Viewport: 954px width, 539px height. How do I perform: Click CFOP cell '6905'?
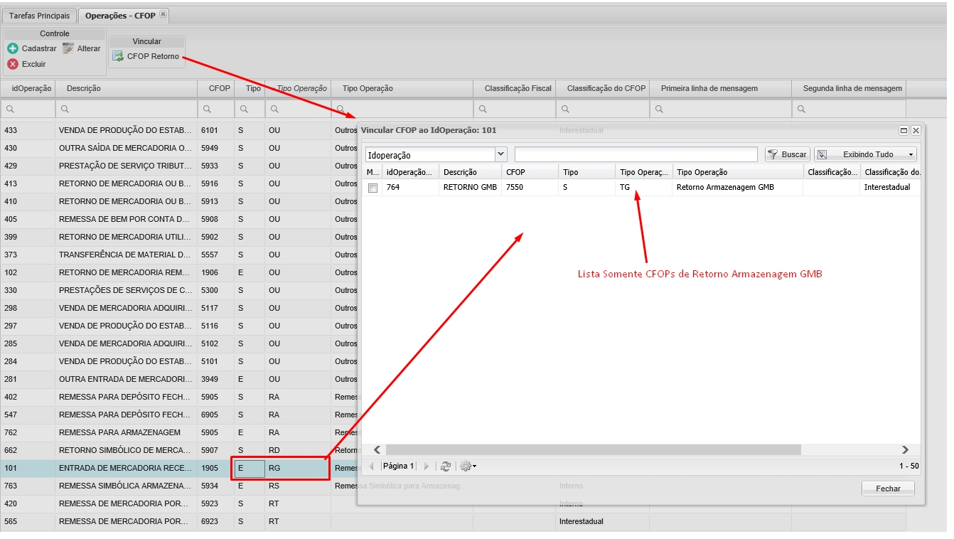216,415
